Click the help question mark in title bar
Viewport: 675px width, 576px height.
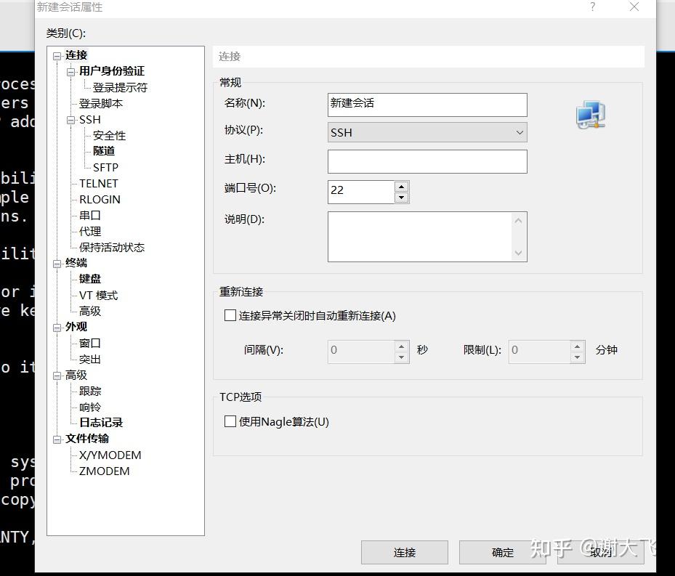[x=592, y=7]
